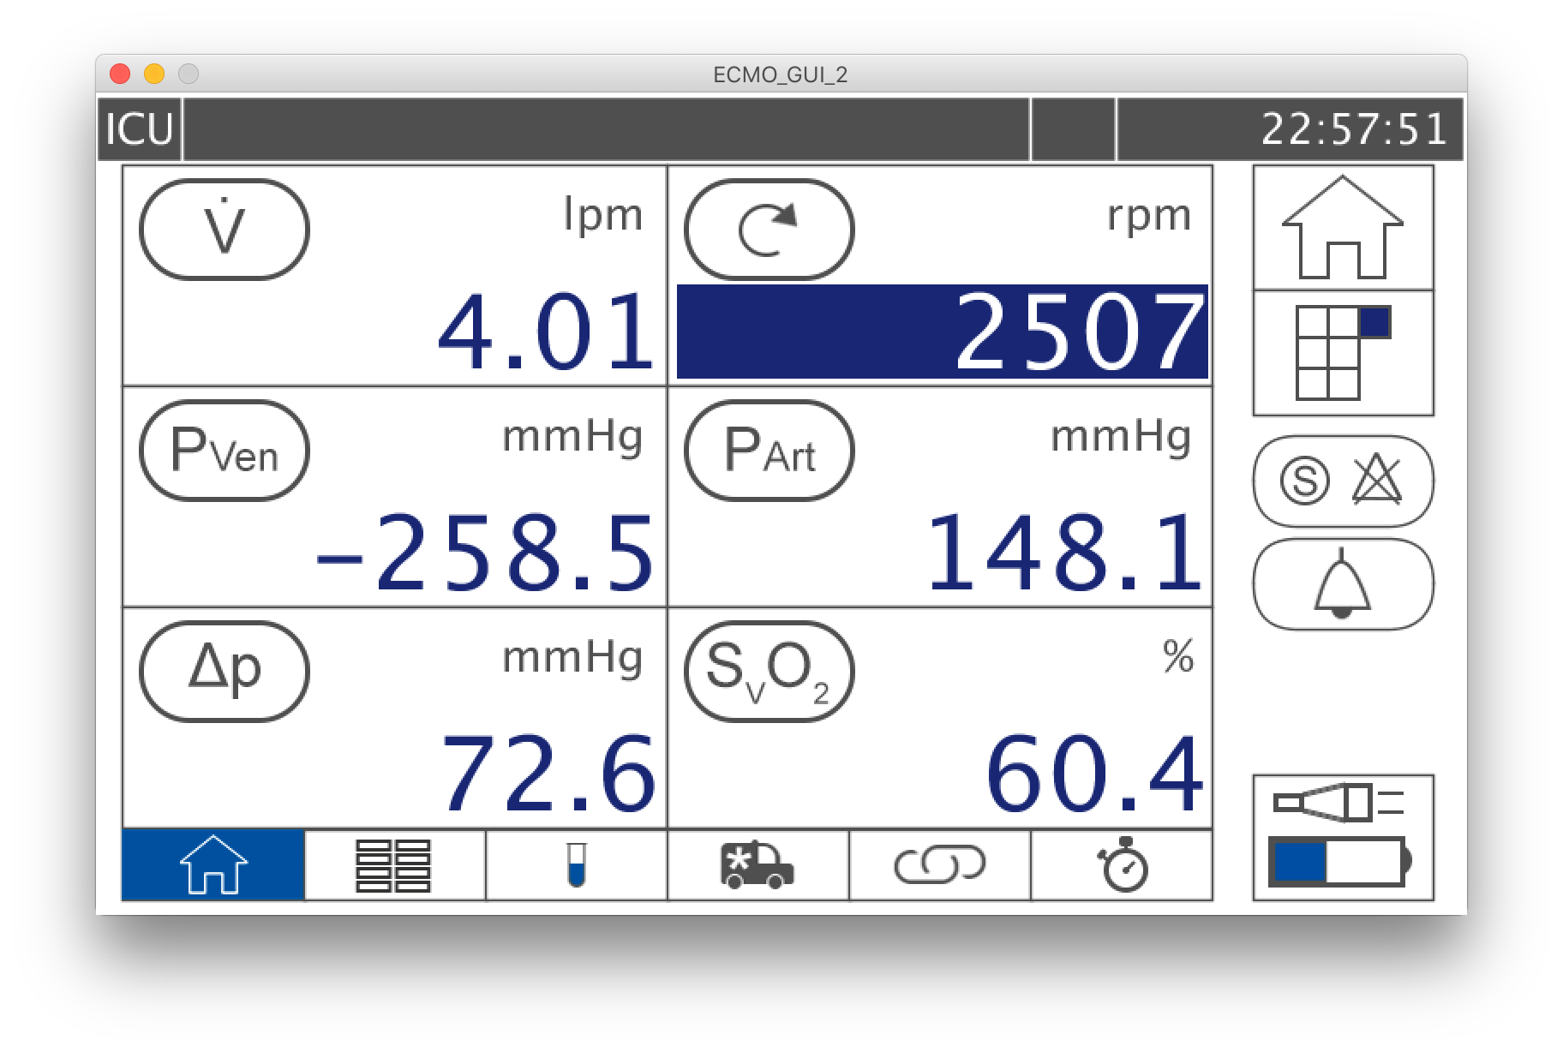Open the grid layout selector icon
Image resolution: width=1563 pixels, height=1052 pixels.
1342,353
